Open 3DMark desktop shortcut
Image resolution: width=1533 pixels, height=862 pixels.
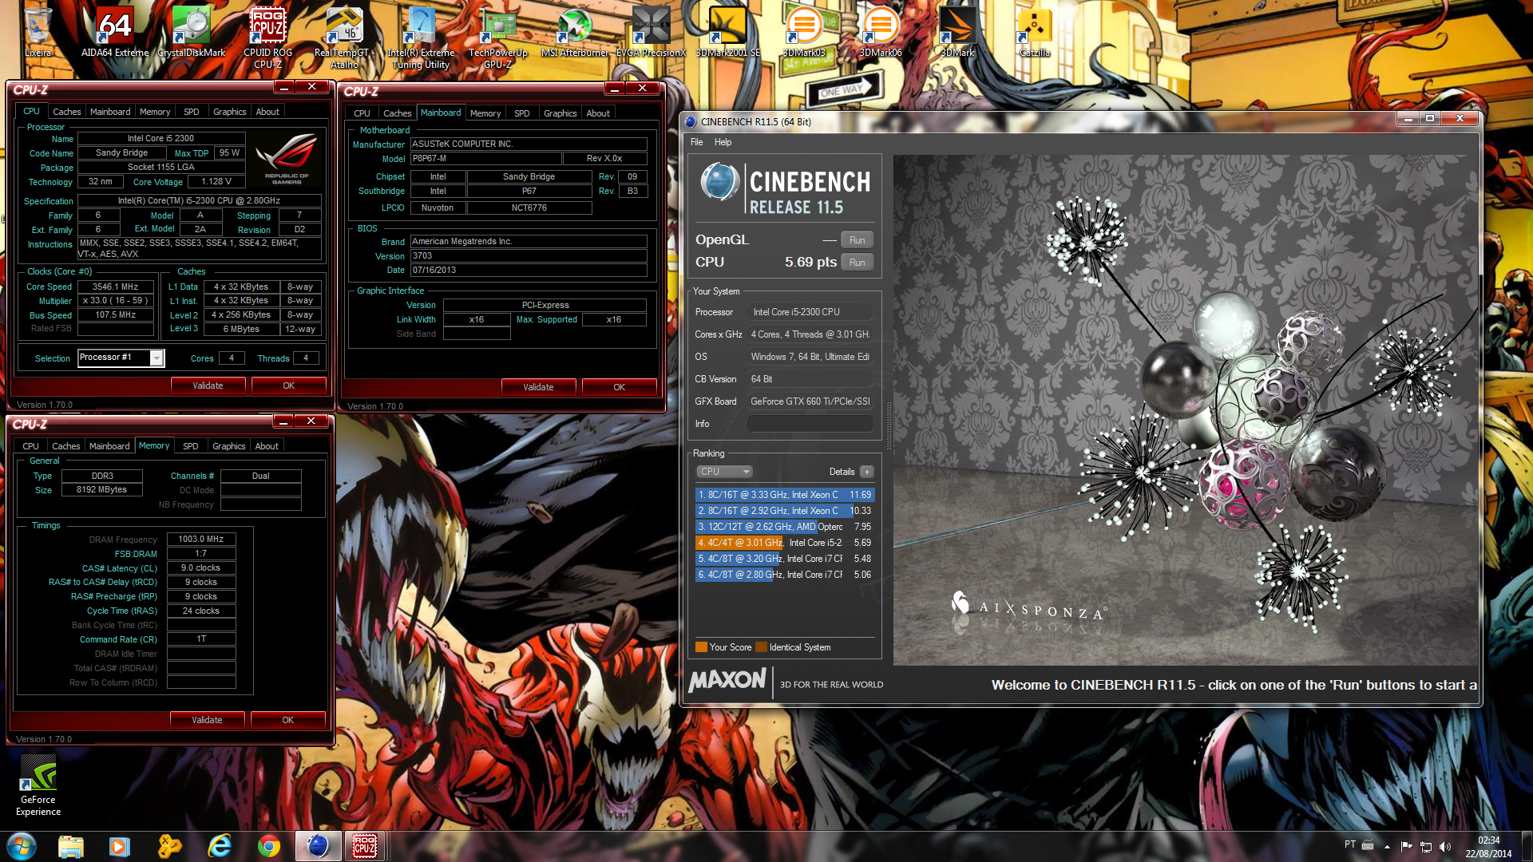(x=957, y=32)
